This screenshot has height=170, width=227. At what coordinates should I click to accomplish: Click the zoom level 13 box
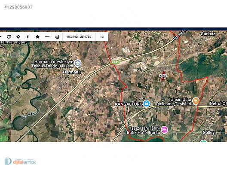pos(102,37)
